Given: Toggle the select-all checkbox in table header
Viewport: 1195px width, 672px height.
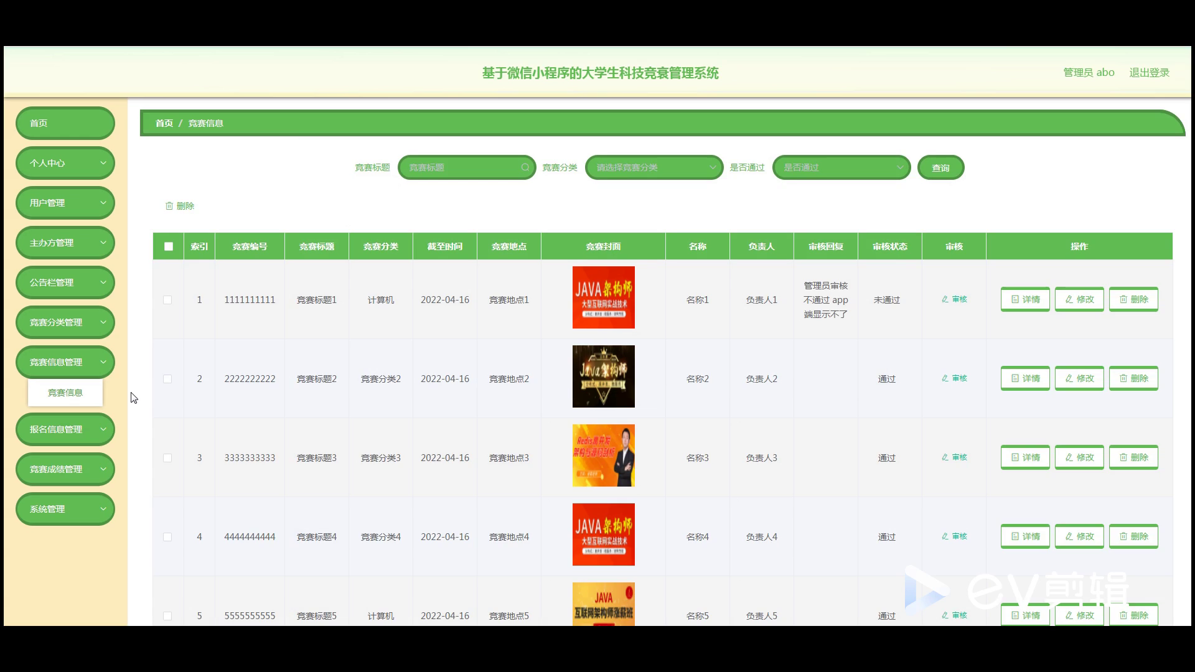Looking at the screenshot, I should tap(169, 246).
